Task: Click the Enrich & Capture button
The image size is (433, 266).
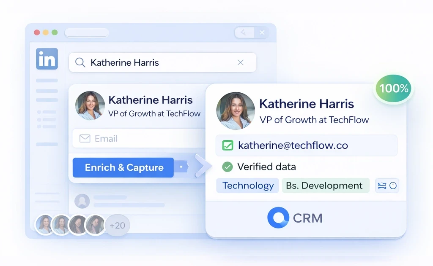Action: pyautogui.click(x=123, y=167)
